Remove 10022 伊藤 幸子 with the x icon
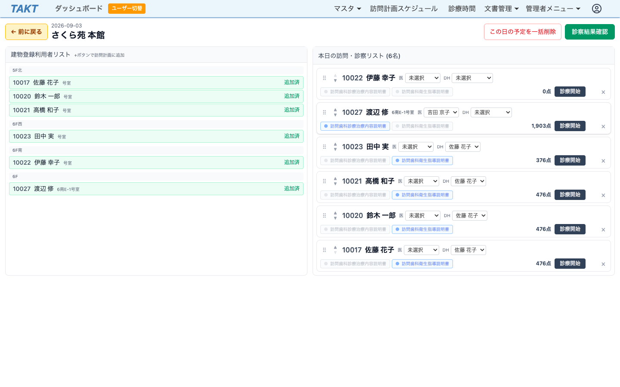The height and width of the screenshot is (387, 620). pyautogui.click(x=603, y=92)
